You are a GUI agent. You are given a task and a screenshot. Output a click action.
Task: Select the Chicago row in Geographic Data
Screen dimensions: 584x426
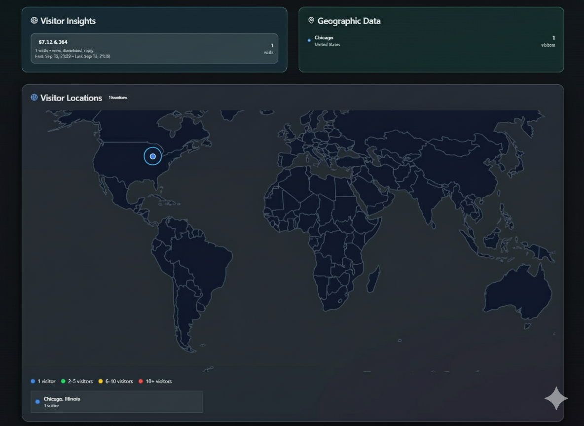pos(431,41)
